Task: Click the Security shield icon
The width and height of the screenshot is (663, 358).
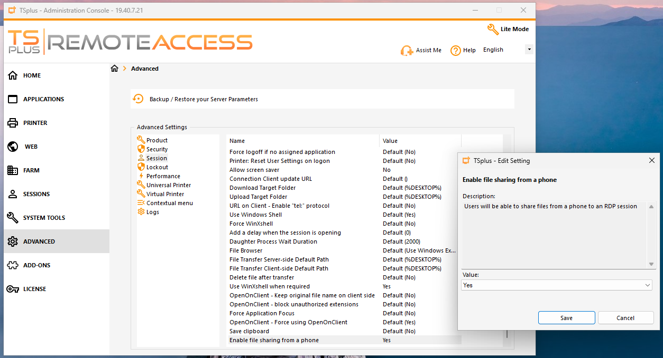Action: (141, 149)
